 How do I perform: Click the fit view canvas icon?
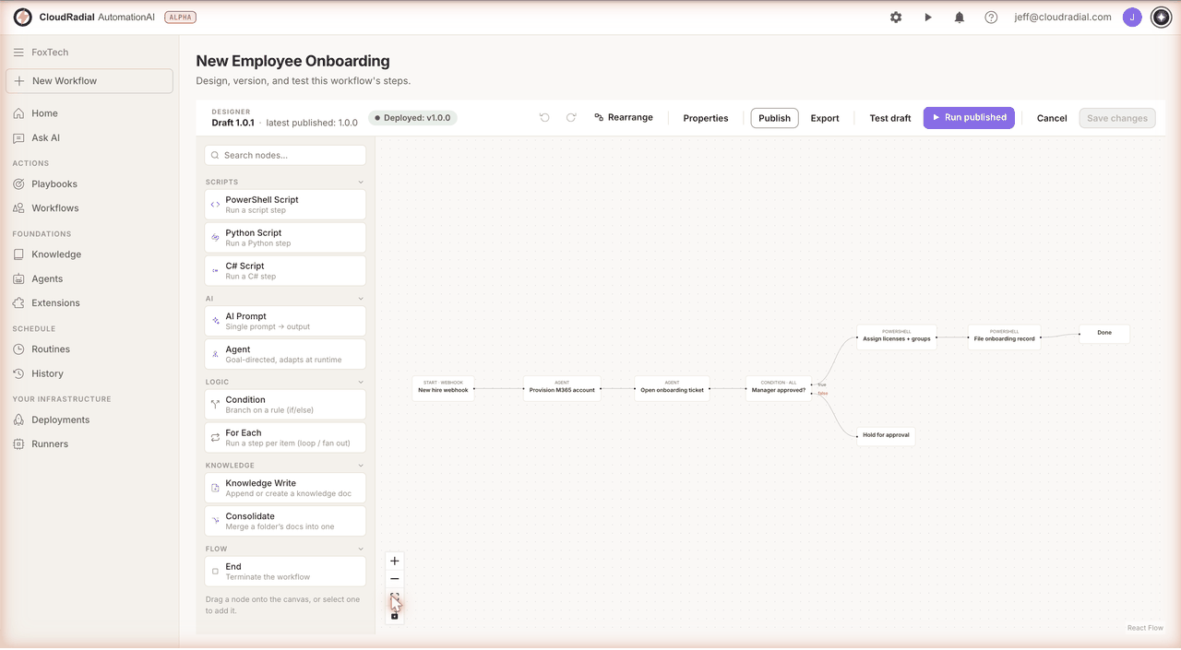(395, 597)
